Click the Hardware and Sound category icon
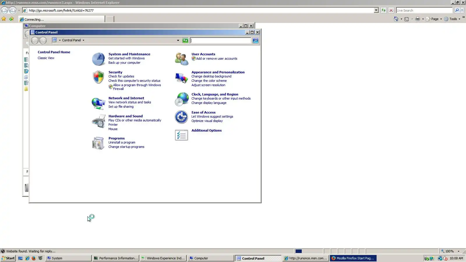 pos(98,121)
